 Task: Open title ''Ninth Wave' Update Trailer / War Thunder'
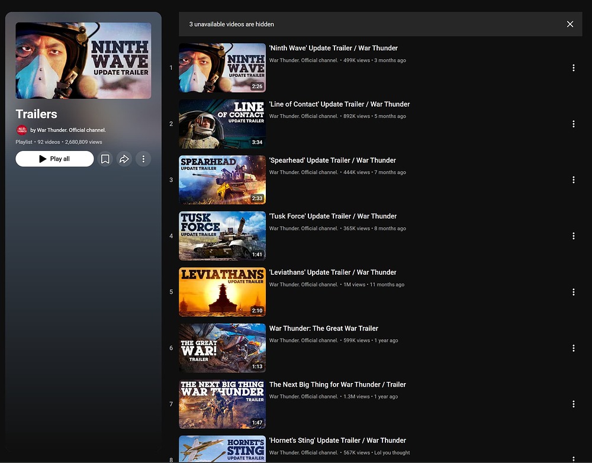(x=333, y=48)
